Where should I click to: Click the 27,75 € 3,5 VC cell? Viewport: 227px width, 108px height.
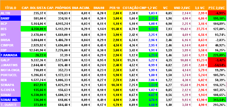pos(200,29)
